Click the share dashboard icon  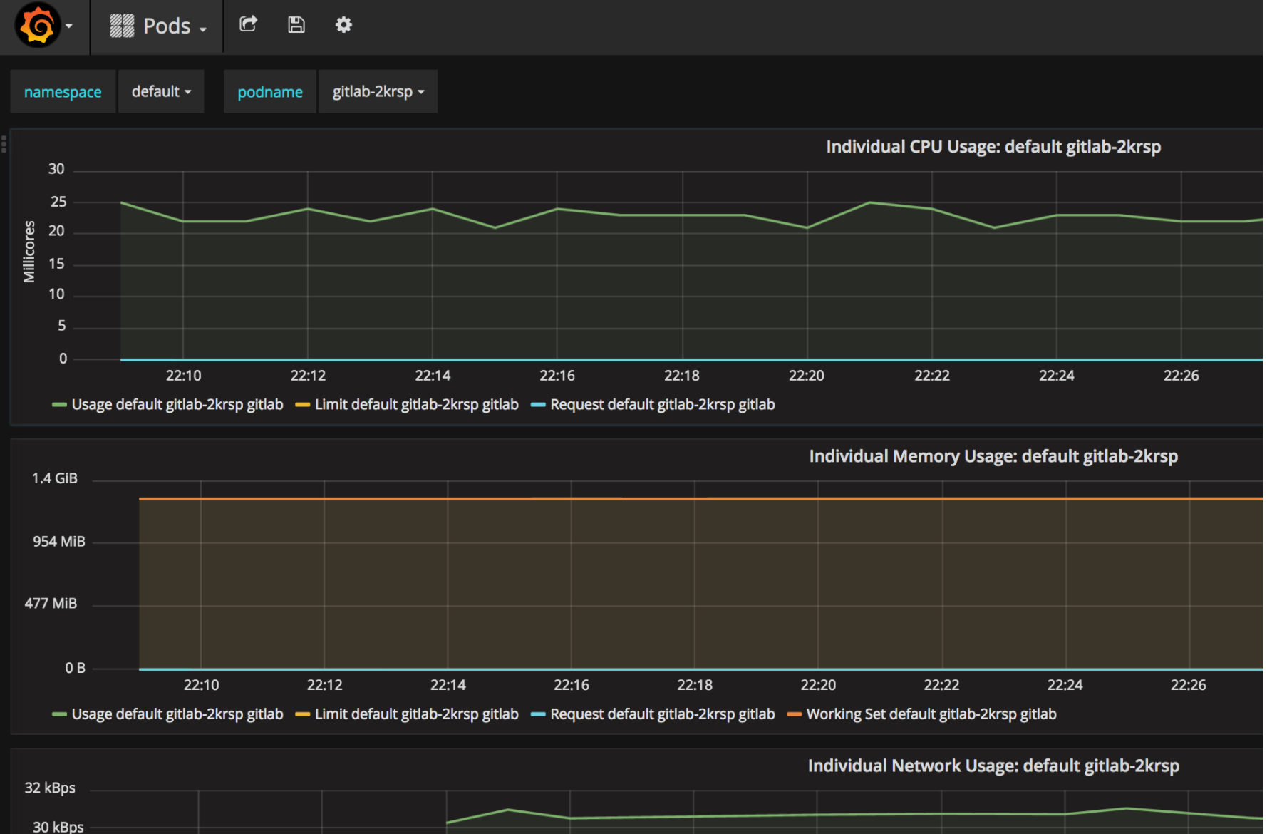[x=248, y=25]
